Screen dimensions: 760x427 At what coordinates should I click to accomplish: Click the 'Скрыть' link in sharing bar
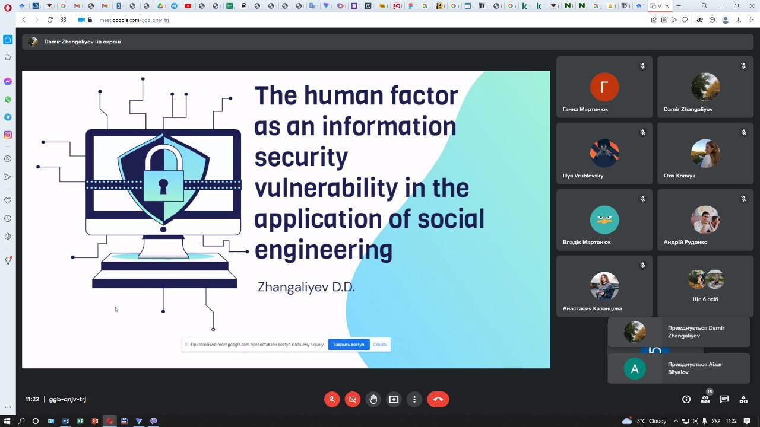(x=380, y=345)
